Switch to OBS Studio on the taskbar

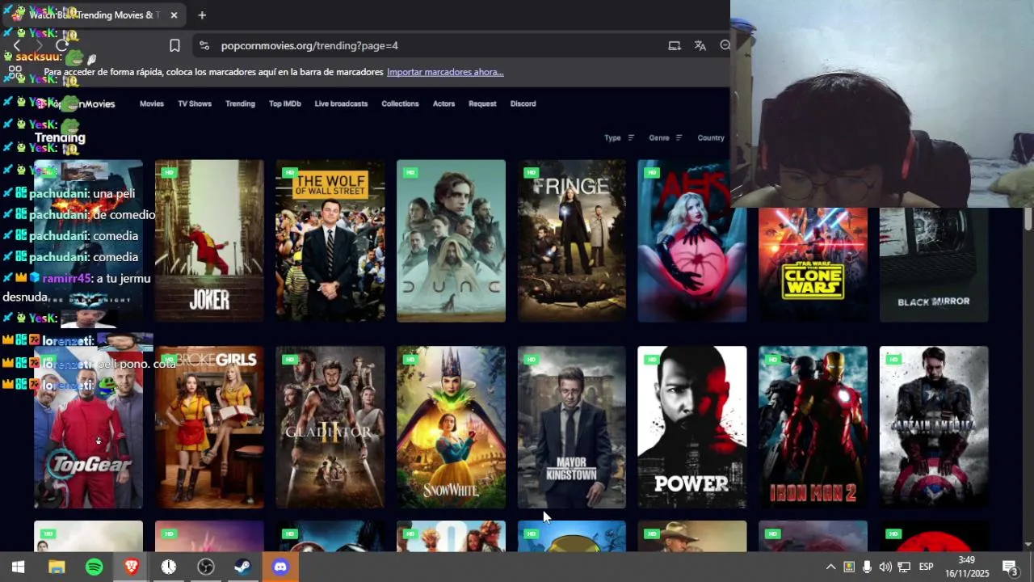coord(206,567)
